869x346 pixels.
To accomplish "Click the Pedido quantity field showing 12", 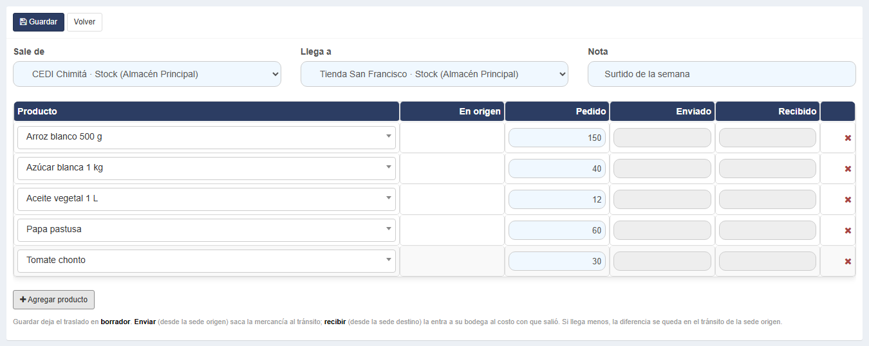I will coord(557,199).
